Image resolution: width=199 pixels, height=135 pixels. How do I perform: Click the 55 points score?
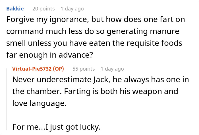pos(83,69)
